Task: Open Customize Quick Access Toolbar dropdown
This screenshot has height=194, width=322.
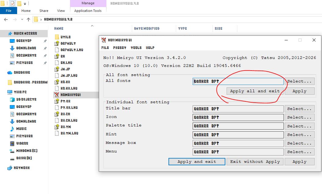Action: click(x=25, y=4)
